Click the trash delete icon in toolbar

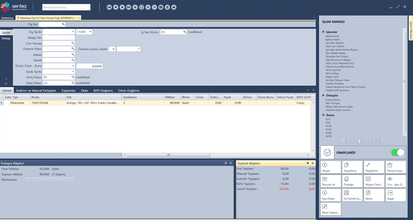(x=167, y=7)
